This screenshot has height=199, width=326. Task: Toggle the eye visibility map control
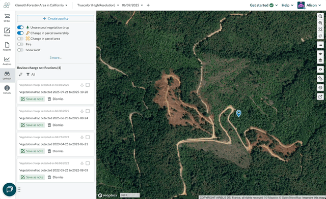coord(320,69)
